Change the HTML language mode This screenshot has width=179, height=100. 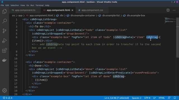click(162, 98)
